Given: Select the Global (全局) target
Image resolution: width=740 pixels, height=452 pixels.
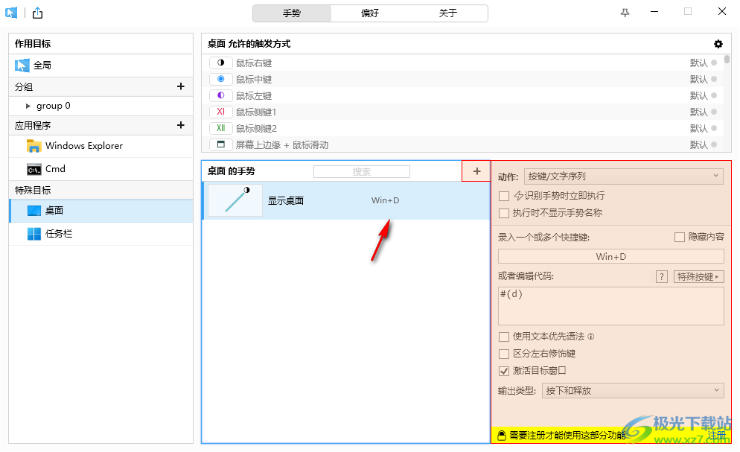Looking at the screenshot, I should [x=101, y=66].
